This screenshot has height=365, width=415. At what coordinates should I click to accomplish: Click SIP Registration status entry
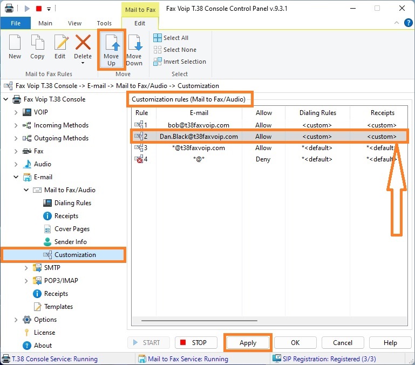(325, 359)
